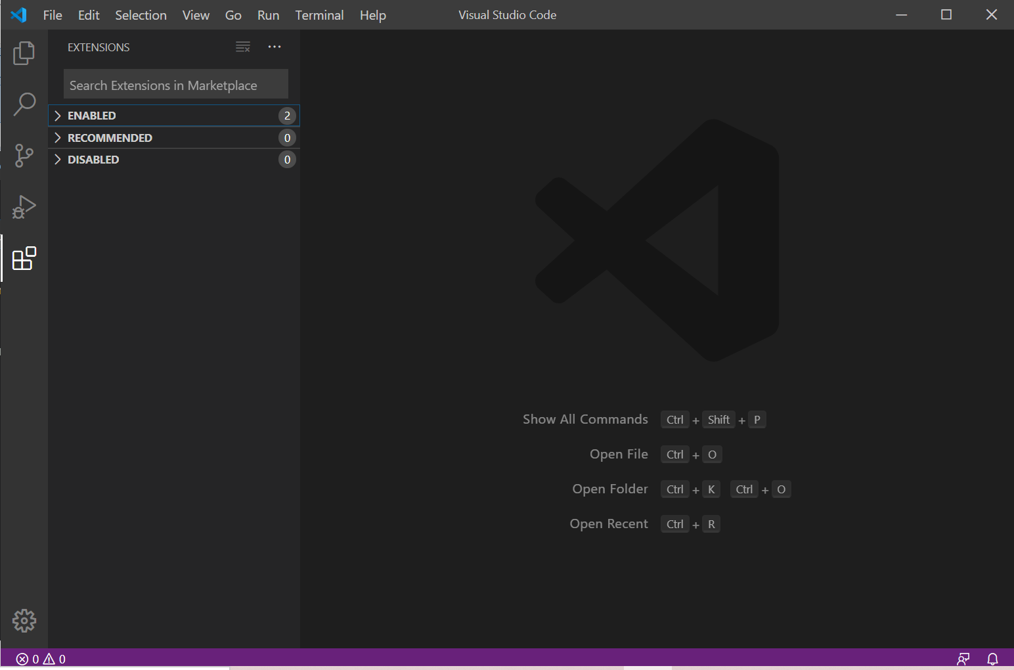Open Extensions views and more actions menu

pos(275,47)
